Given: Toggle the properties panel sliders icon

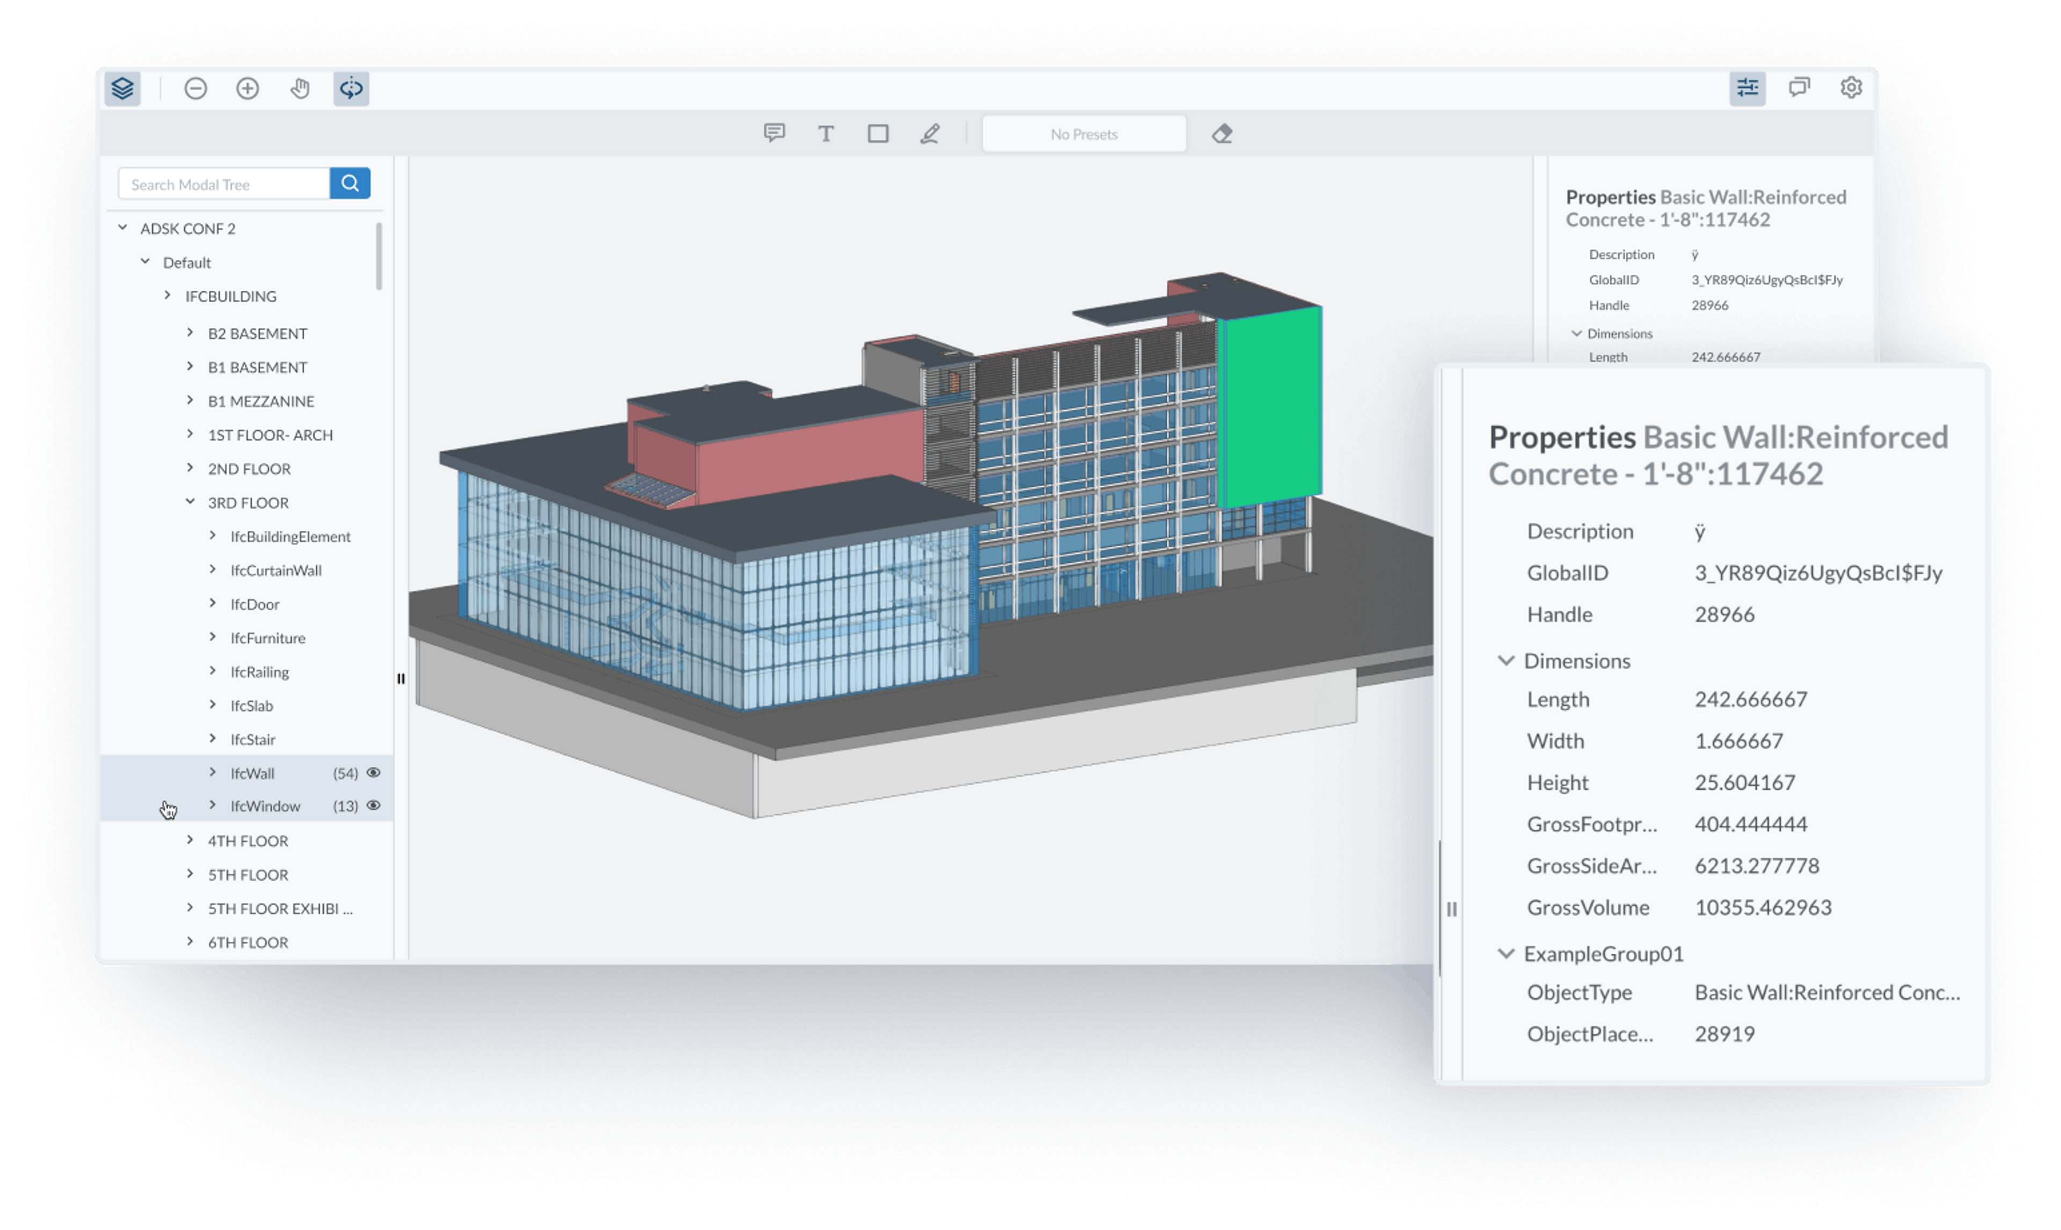Looking at the screenshot, I should click(x=1747, y=88).
